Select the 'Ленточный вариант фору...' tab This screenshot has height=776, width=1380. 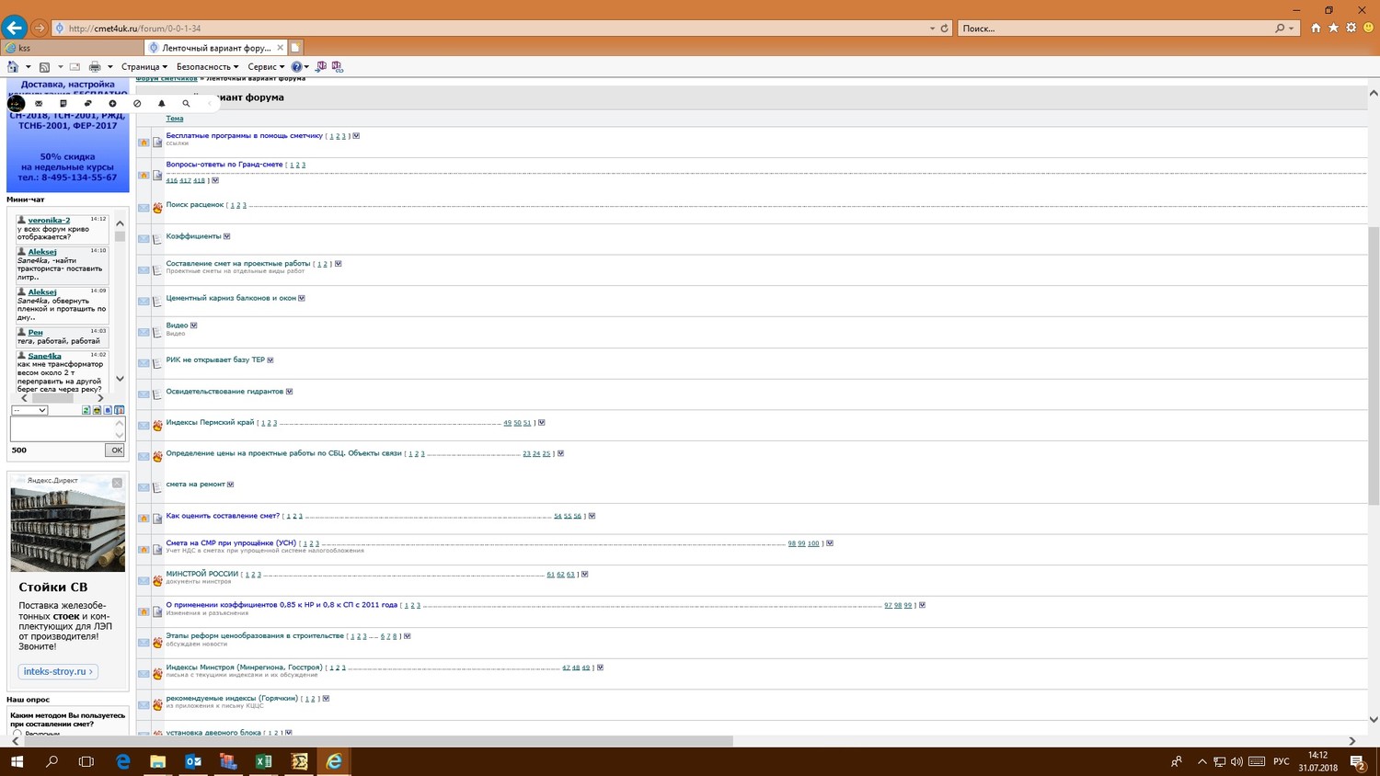tap(217, 48)
